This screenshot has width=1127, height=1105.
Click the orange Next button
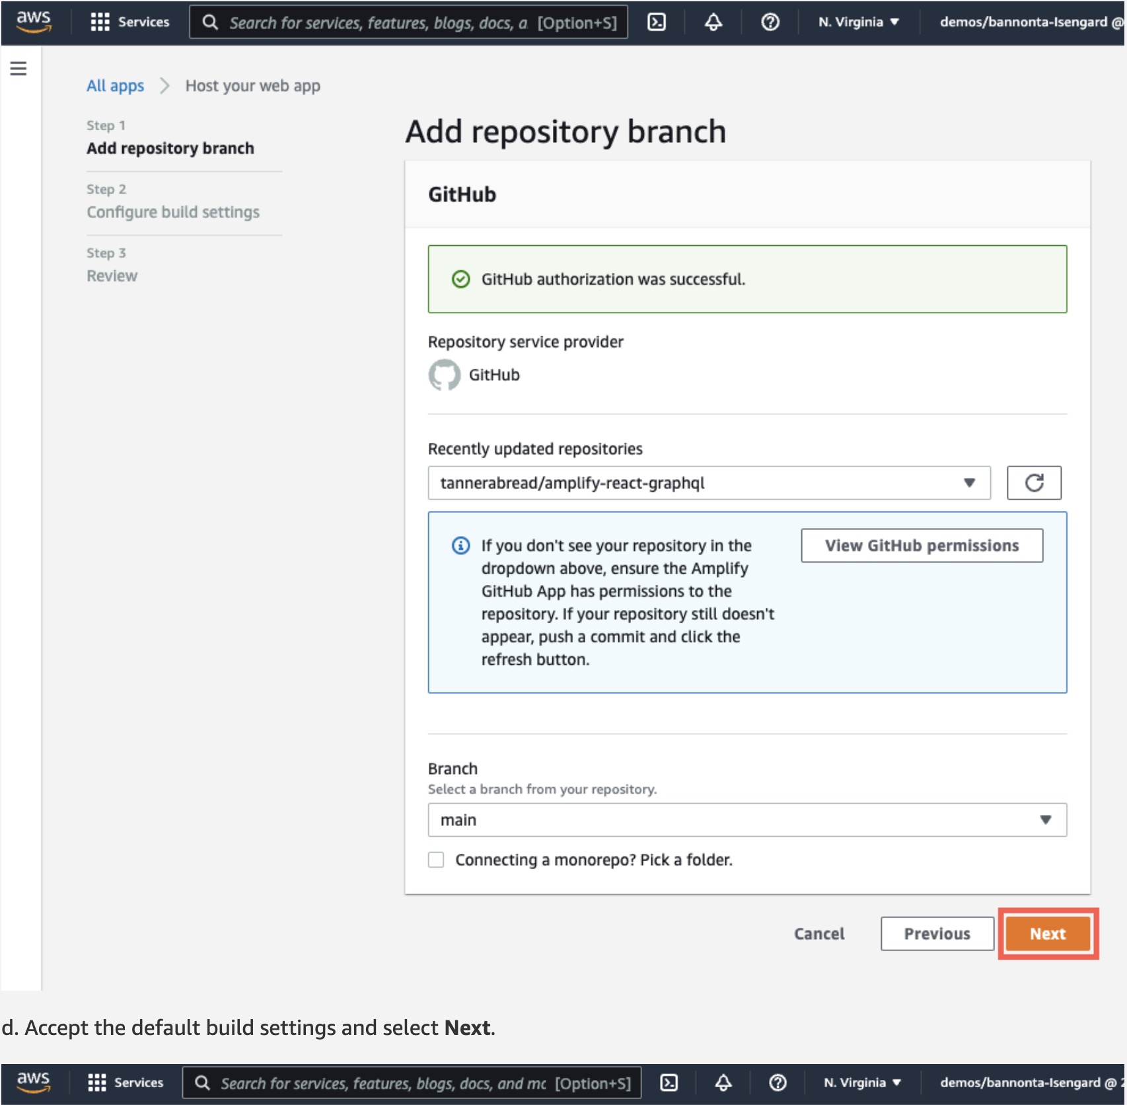(1047, 934)
